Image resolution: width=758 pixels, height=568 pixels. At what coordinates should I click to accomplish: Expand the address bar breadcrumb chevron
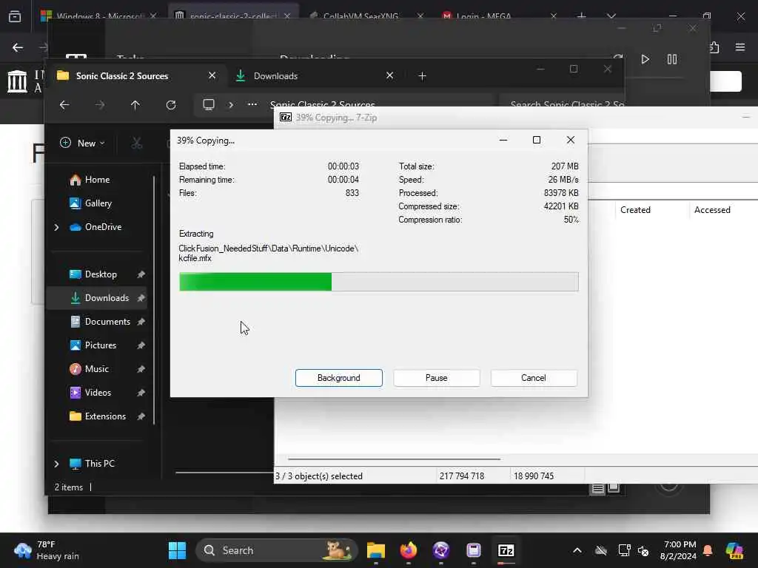[231, 105]
